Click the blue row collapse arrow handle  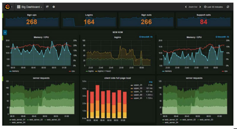tap(5, 32)
